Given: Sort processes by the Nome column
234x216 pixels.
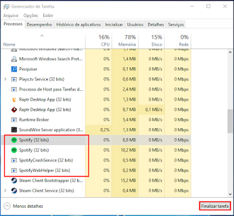Looking at the screenshot, I should (43, 41).
